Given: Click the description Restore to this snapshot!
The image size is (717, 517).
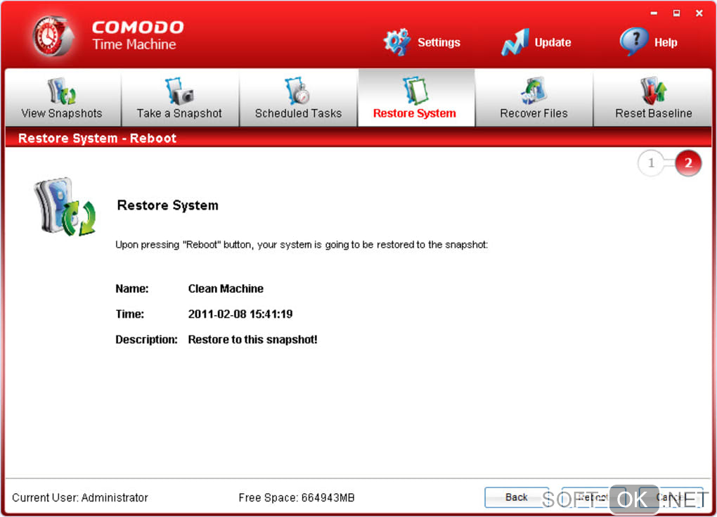Looking at the screenshot, I should [x=253, y=340].
